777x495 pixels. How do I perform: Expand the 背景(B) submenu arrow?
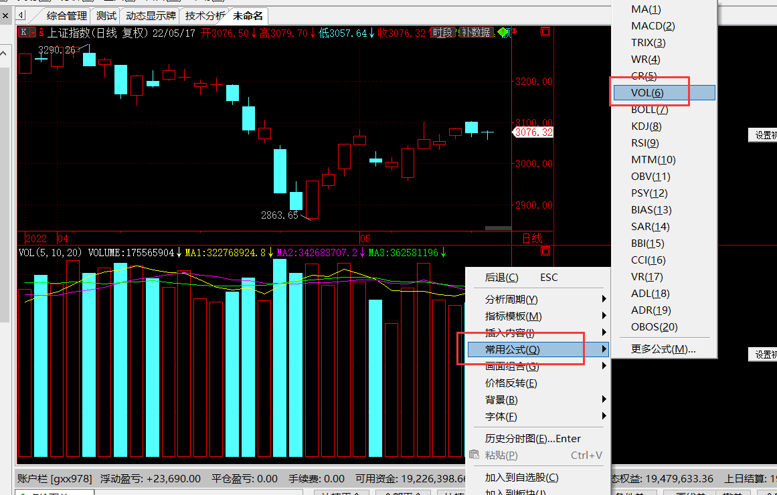pos(604,399)
